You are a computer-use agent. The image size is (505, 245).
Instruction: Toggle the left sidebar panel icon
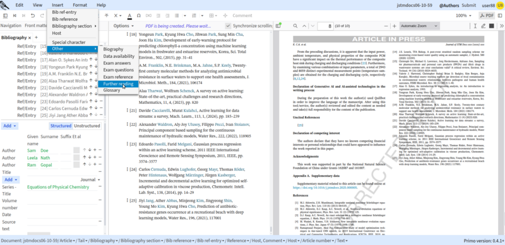[x=5, y=16]
